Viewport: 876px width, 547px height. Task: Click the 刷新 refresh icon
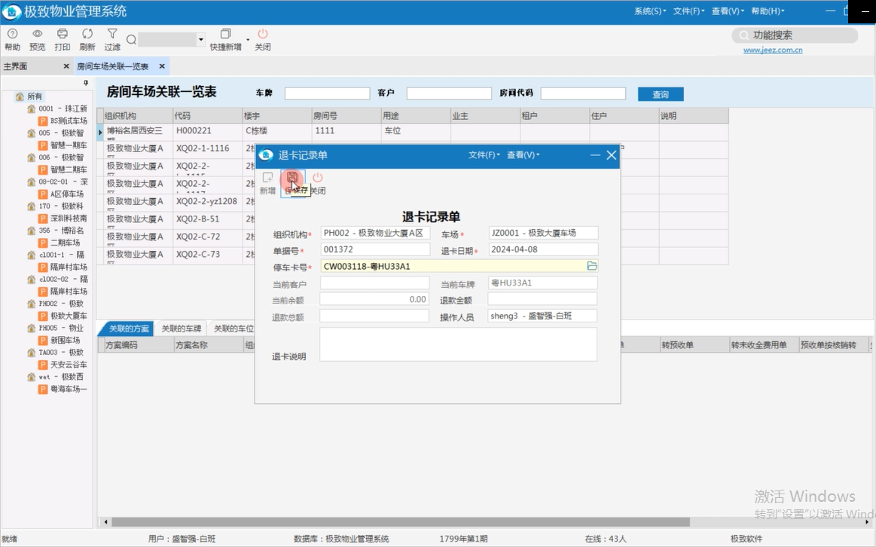[x=87, y=34]
